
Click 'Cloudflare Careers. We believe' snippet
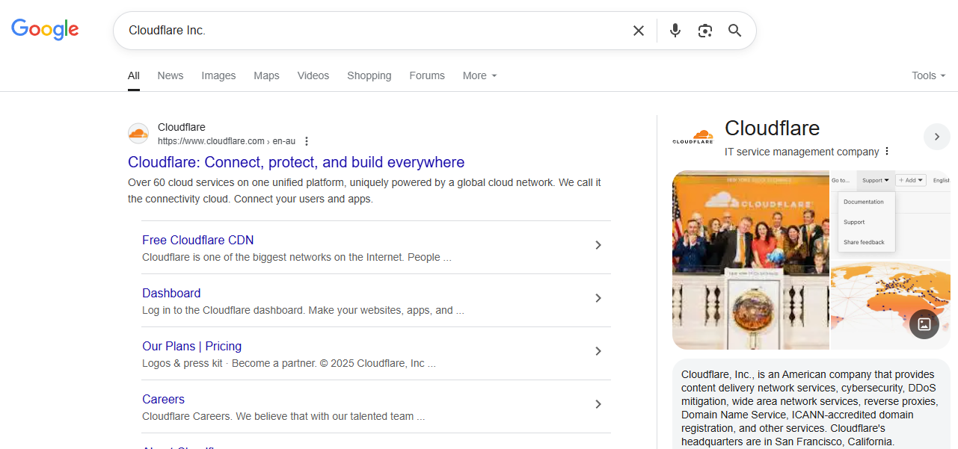283,416
